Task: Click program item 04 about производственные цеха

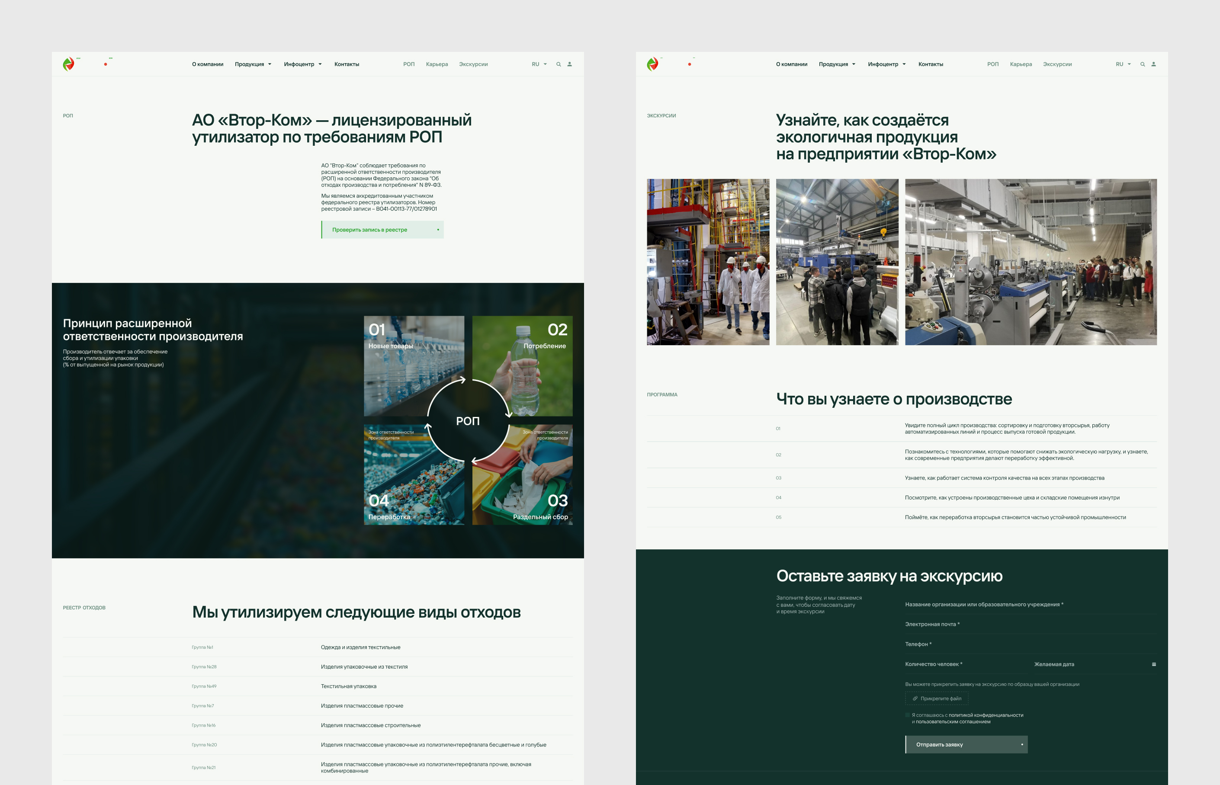Action: (x=902, y=497)
